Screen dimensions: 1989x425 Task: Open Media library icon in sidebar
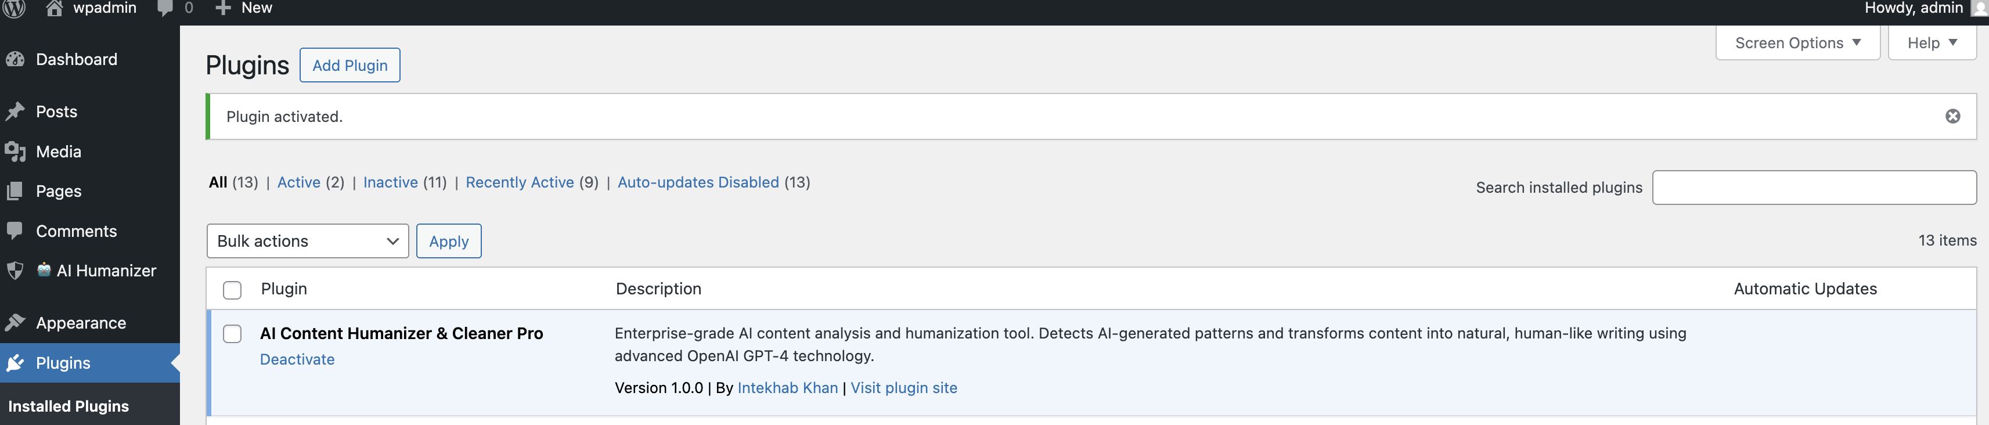tap(16, 152)
